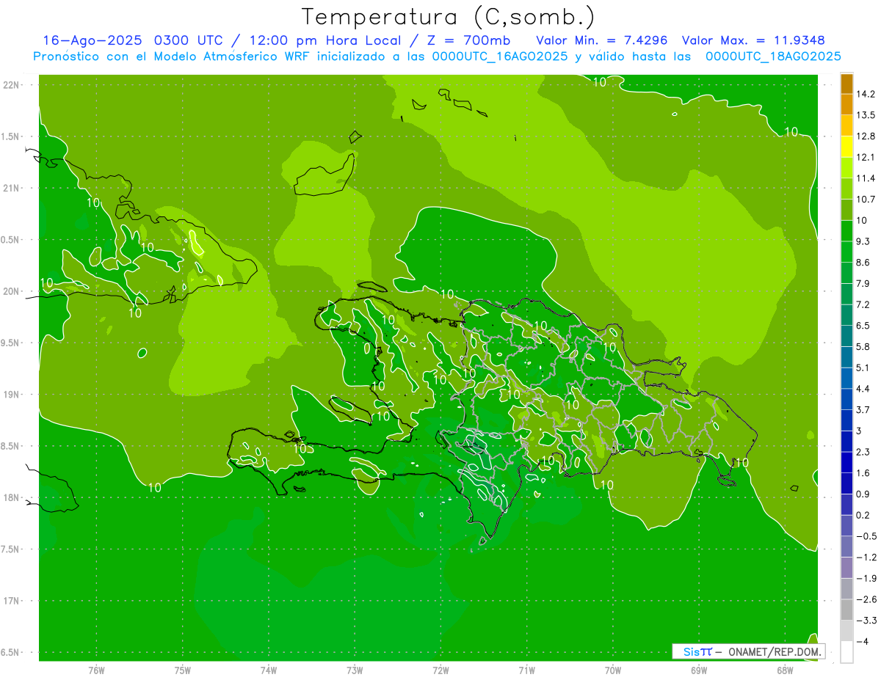Click legend swatch between 9.3 and 10
This screenshot has height=680, width=881.
[846, 230]
